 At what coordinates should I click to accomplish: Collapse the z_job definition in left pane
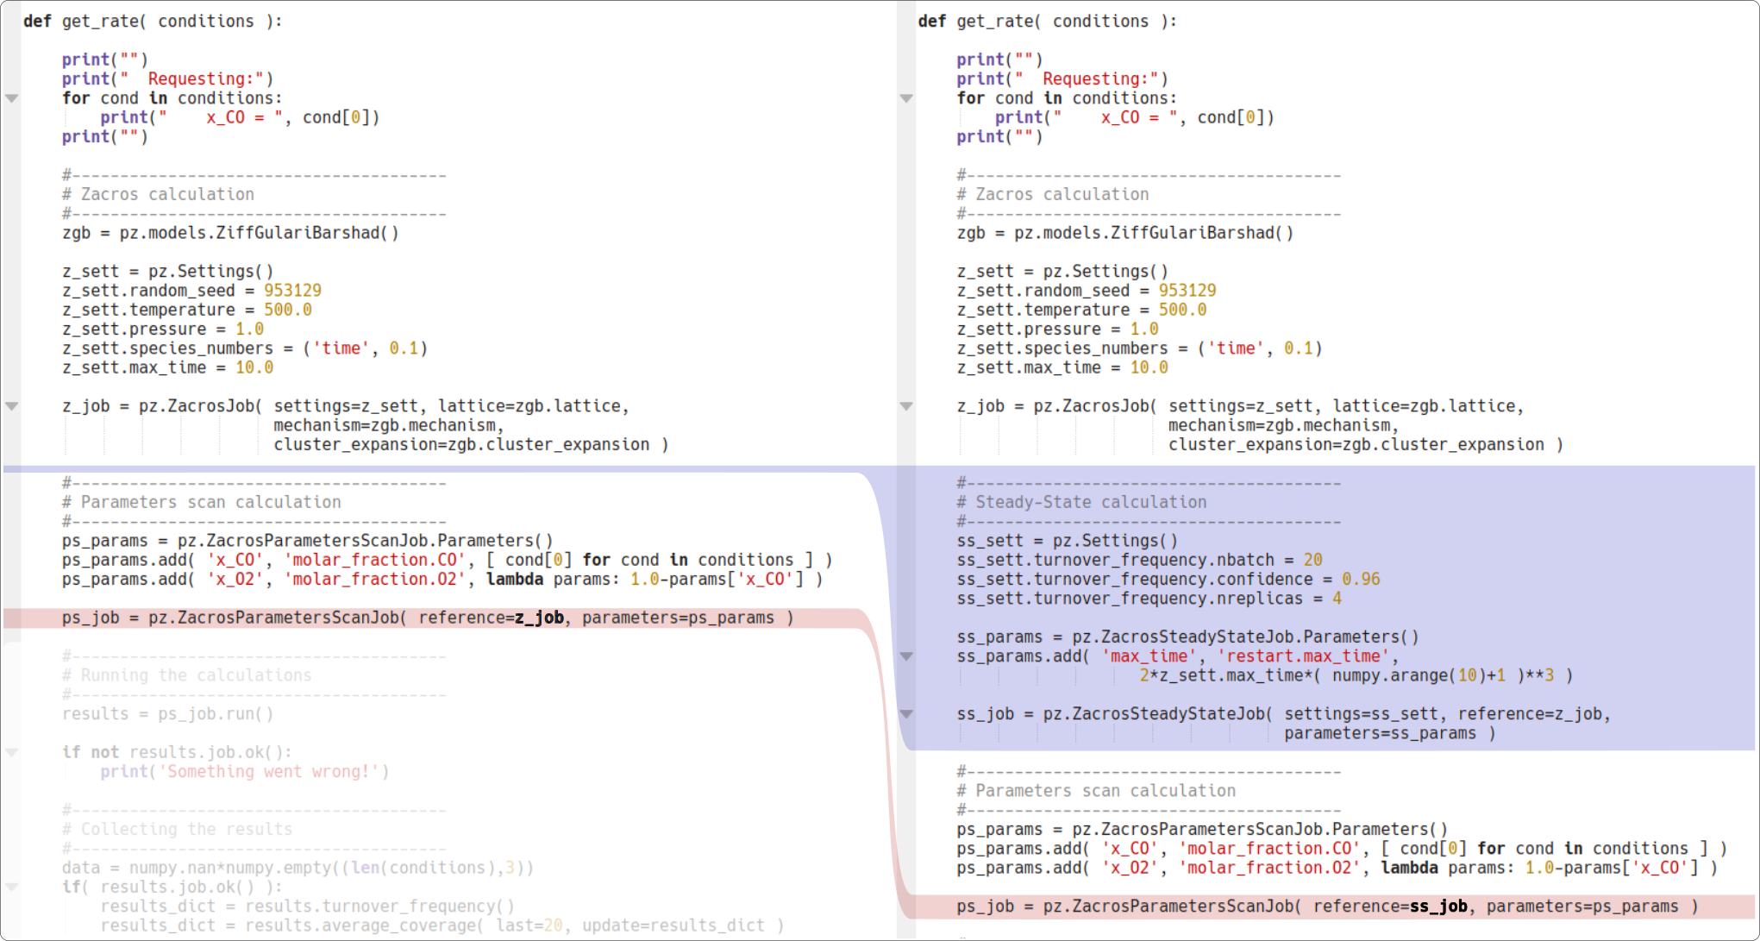click(12, 406)
